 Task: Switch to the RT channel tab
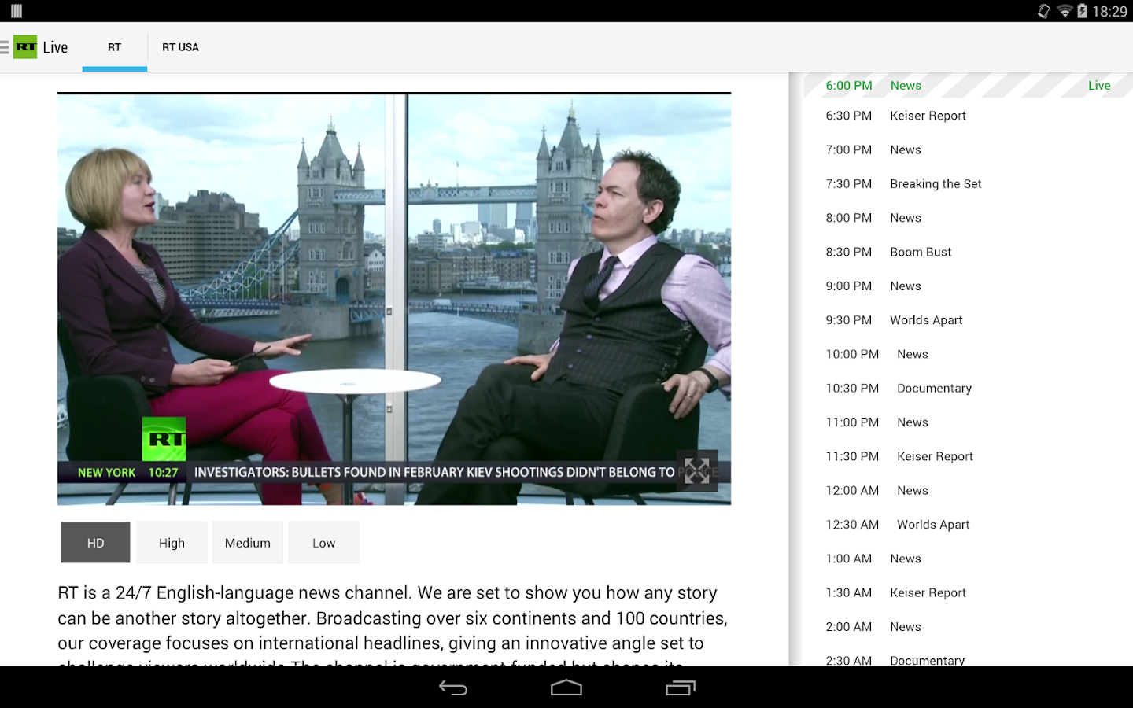click(115, 47)
